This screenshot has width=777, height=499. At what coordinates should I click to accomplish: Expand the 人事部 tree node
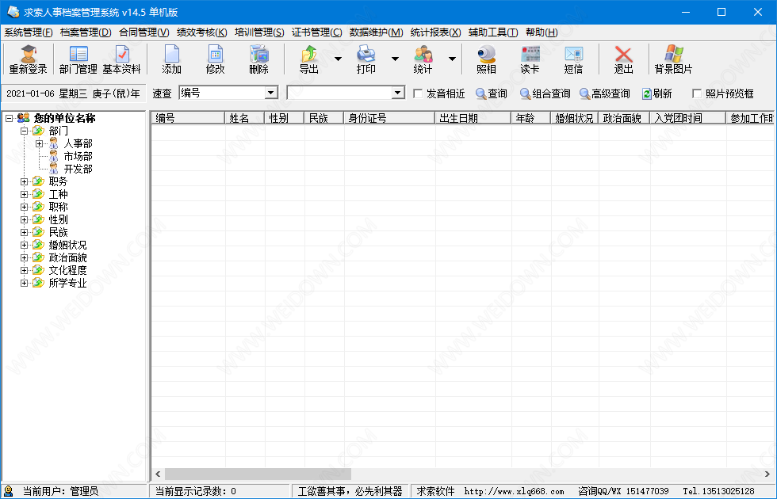[x=39, y=144]
